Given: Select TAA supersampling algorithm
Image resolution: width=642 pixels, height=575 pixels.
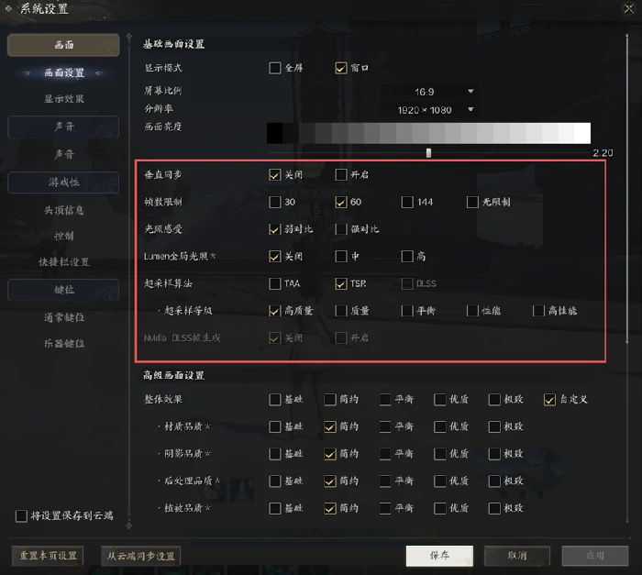Looking at the screenshot, I should [275, 283].
